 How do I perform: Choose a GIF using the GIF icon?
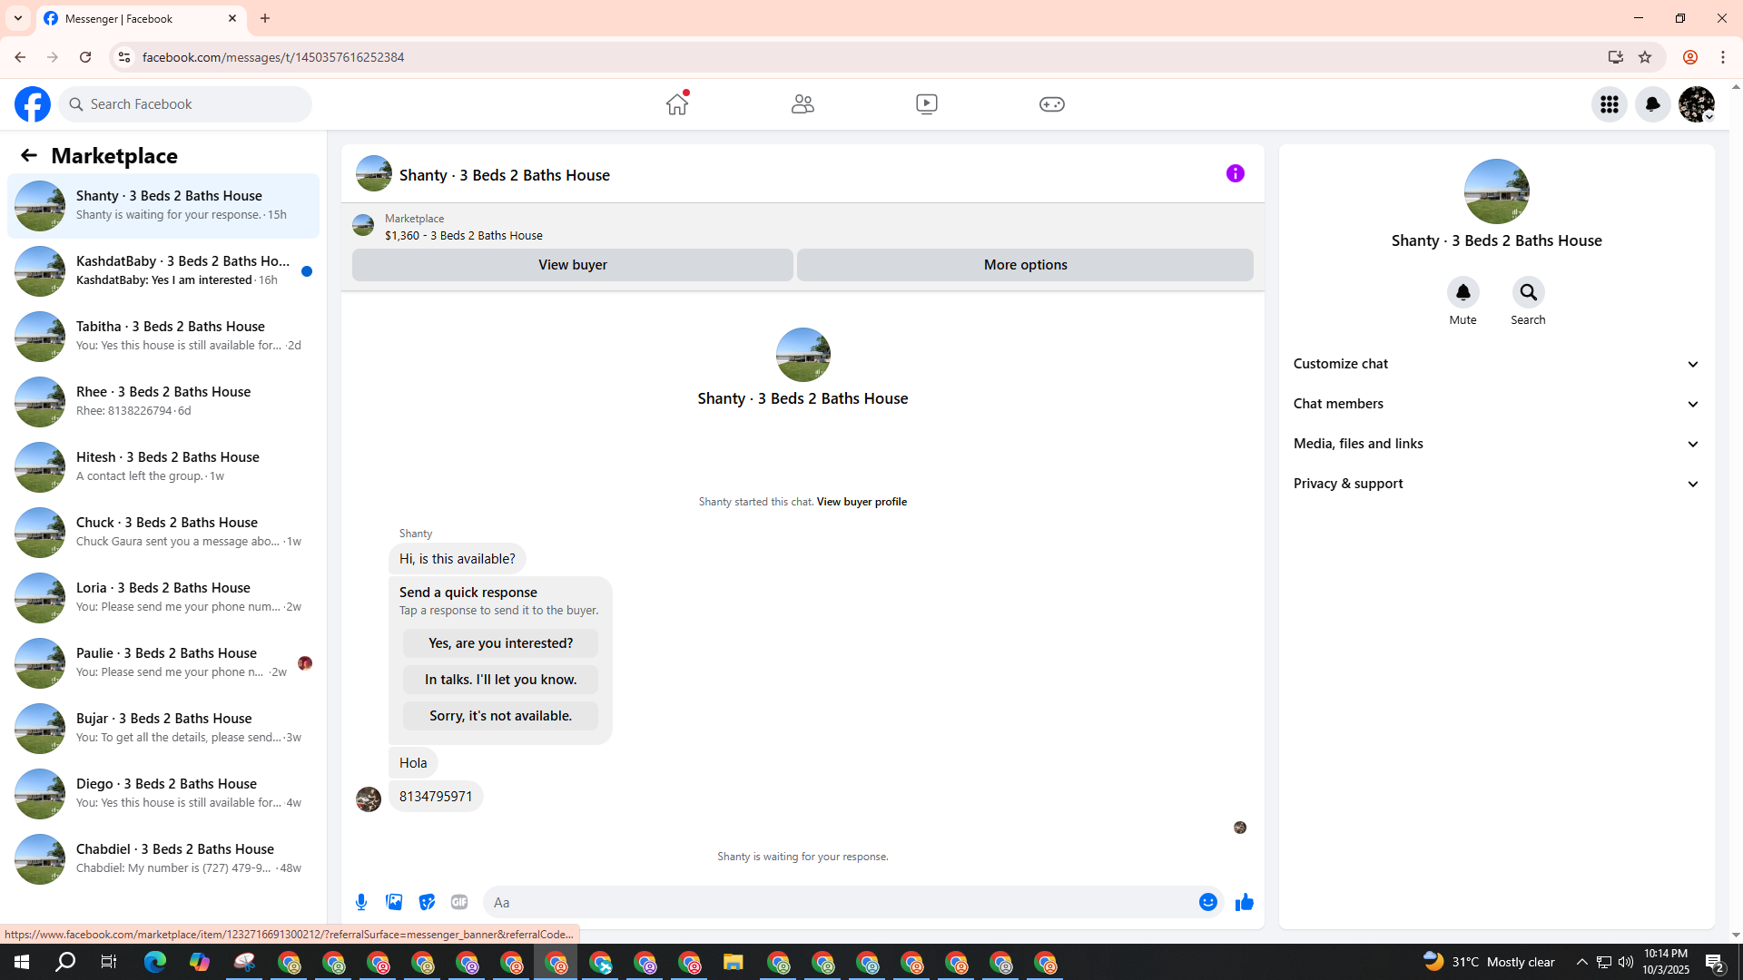point(459,902)
